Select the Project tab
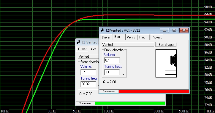This screenshot has width=215, height=113. click(x=156, y=37)
